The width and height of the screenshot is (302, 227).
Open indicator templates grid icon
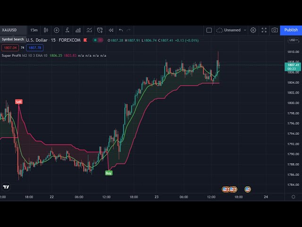(x=89, y=30)
